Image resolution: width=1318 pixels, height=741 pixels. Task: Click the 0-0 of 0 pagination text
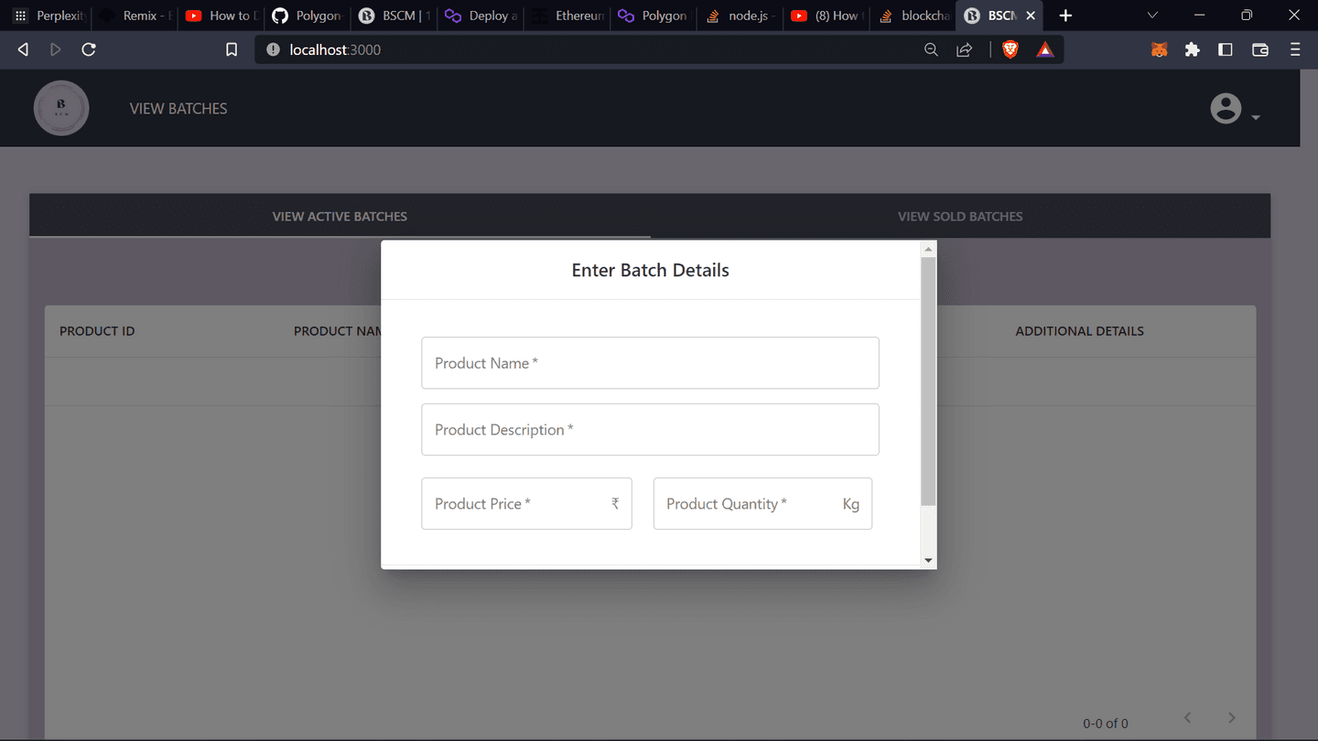pyautogui.click(x=1105, y=724)
